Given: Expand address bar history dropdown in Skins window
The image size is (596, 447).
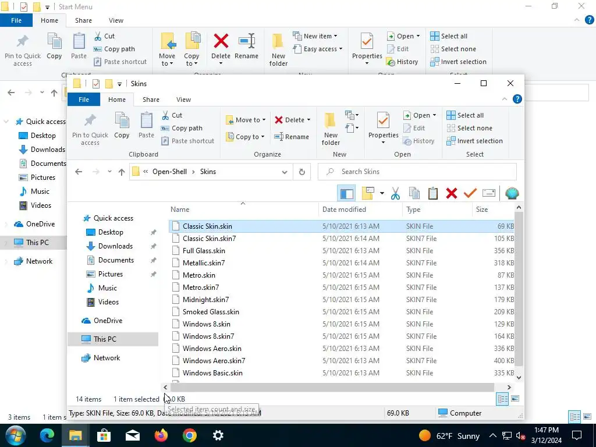Looking at the screenshot, I should coord(284,172).
